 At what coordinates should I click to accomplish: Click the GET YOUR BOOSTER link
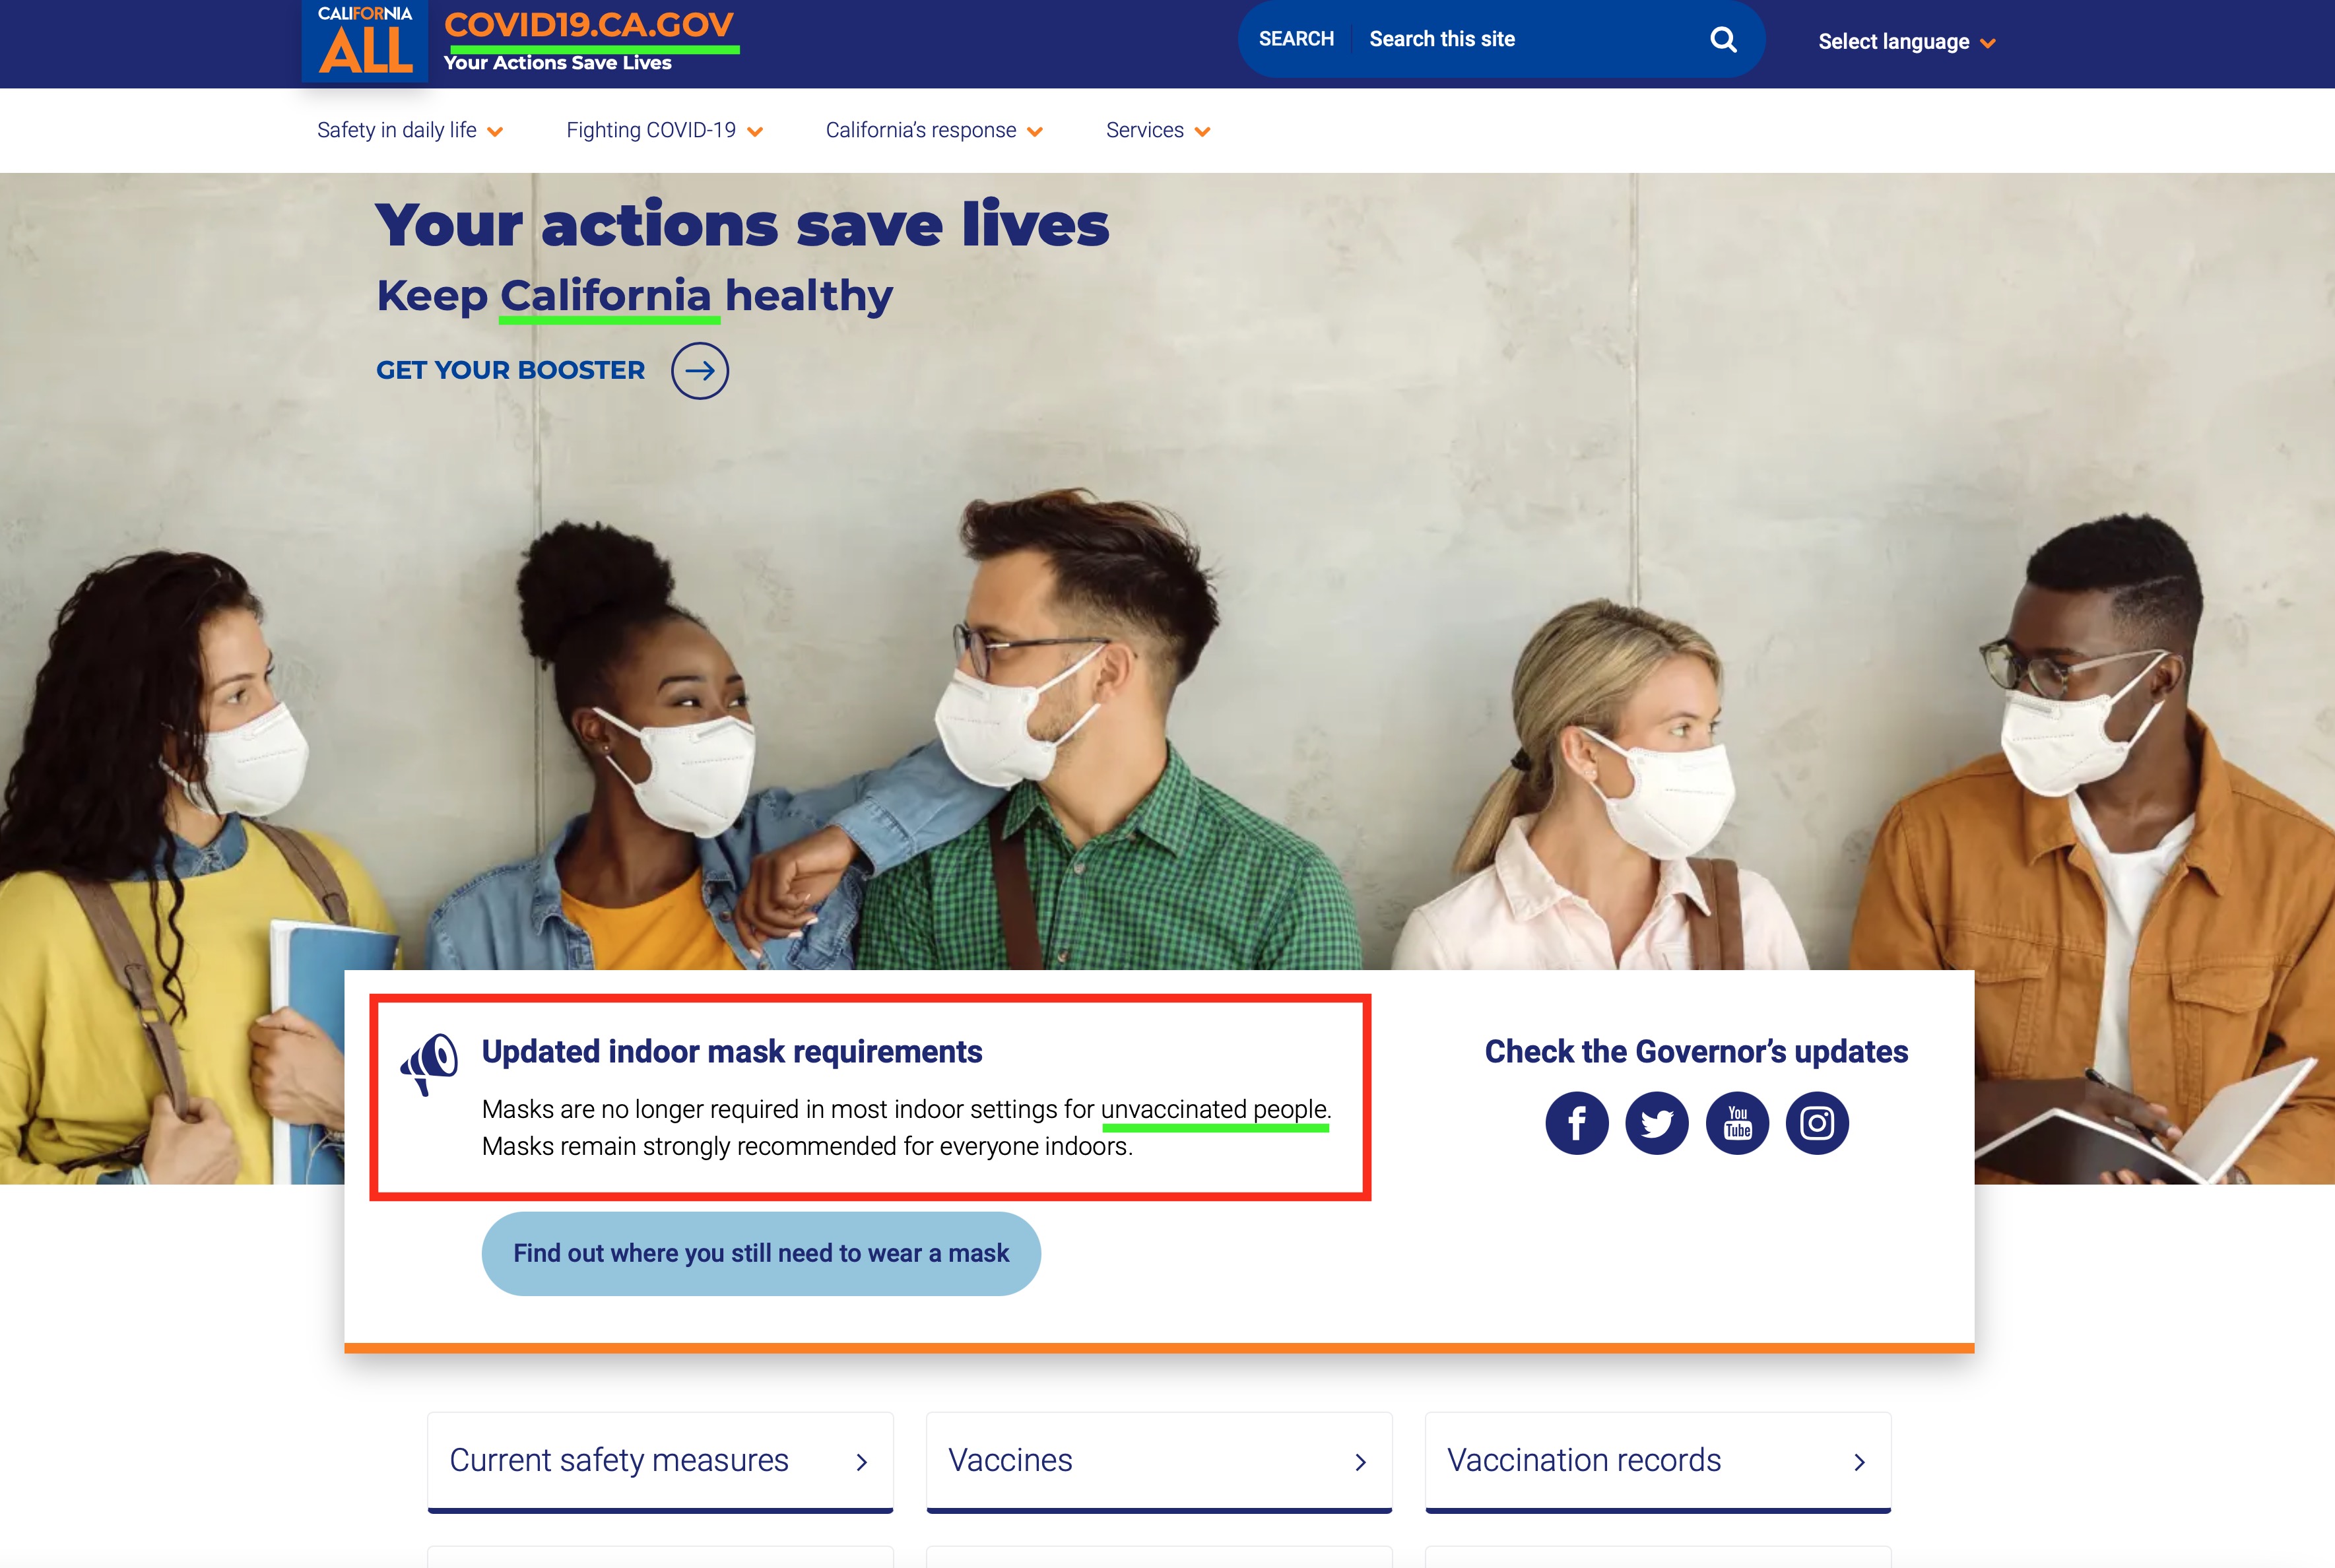click(510, 371)
